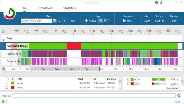The width and height of the screenshot is (184, 104).
Task: Open the Filter help link (?)
Action: 10,96
